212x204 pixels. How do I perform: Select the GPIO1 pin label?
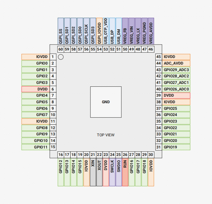[36, 70]
